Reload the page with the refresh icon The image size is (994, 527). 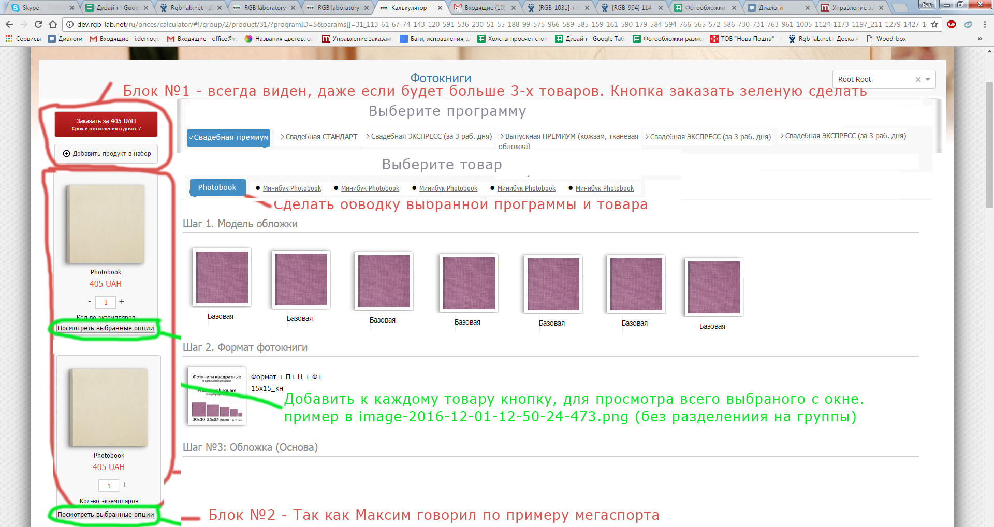[38, 24]
